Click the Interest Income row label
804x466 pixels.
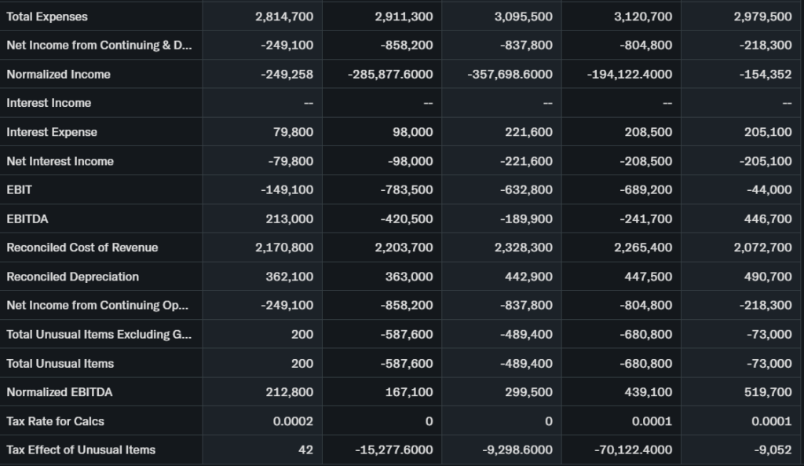point(49,103)
